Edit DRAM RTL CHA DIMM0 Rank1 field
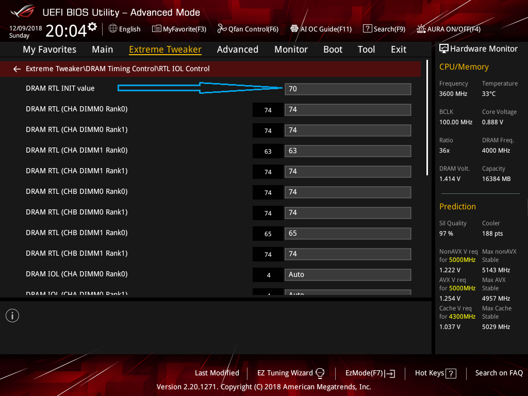Viewport: 528px width, 396px height. pos(348,130)
